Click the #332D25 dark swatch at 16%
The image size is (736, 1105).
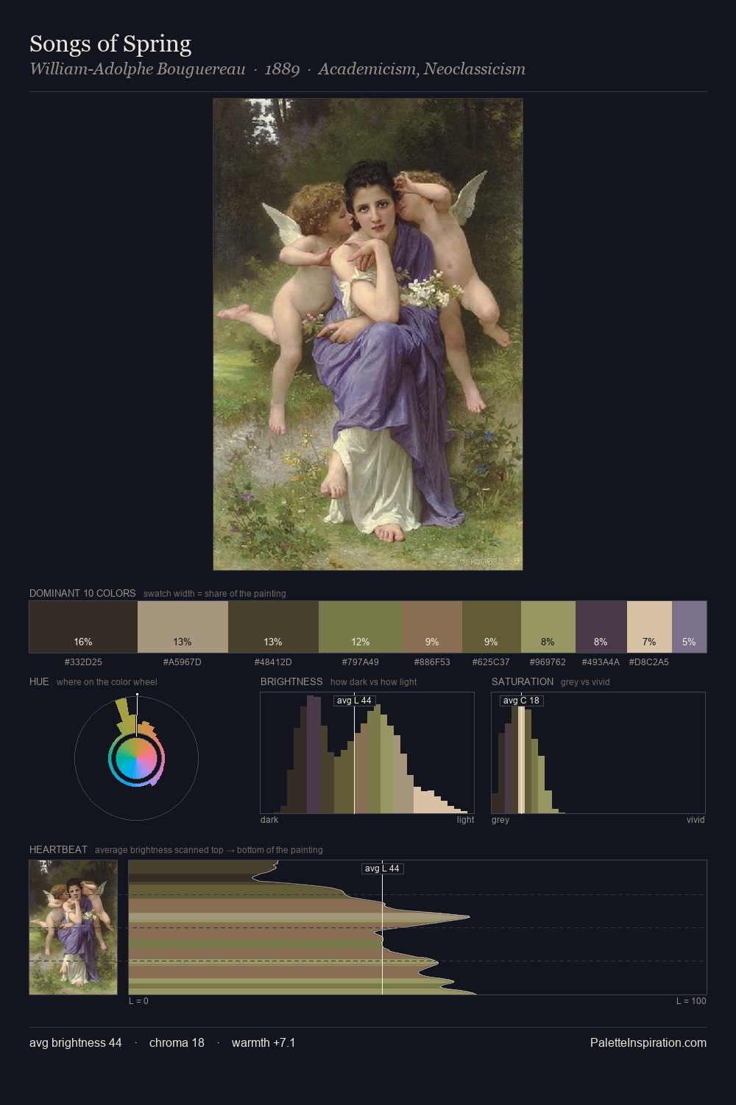pyautogui.click(x=83, y=627)
